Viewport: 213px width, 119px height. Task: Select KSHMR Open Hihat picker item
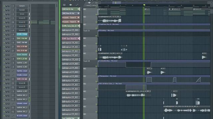tap(71, 39)
